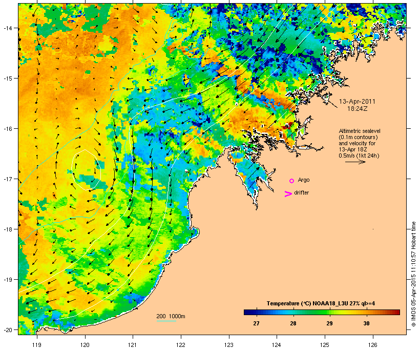Click the '119' longitude axis label
This screenshot has height=349, width=420.
tap(37, 345)
